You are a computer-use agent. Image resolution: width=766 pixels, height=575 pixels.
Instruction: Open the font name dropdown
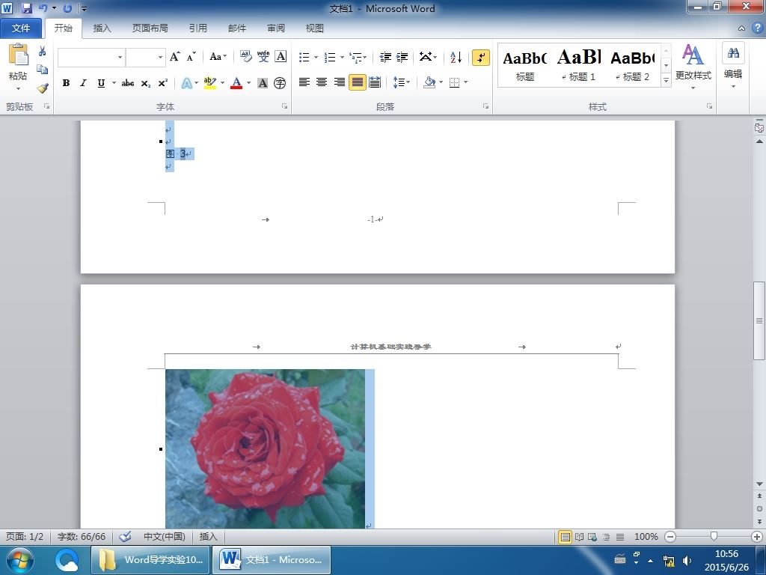click(120, 57)
